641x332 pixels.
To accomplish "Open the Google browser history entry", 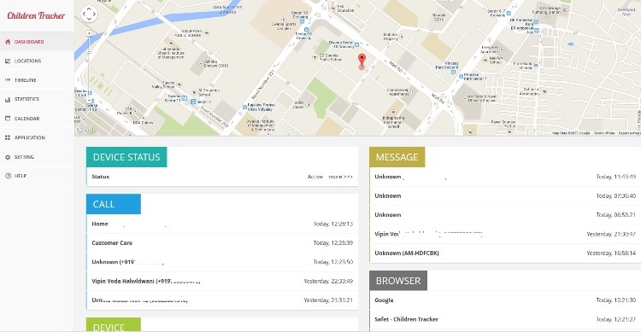I will 505,300.
